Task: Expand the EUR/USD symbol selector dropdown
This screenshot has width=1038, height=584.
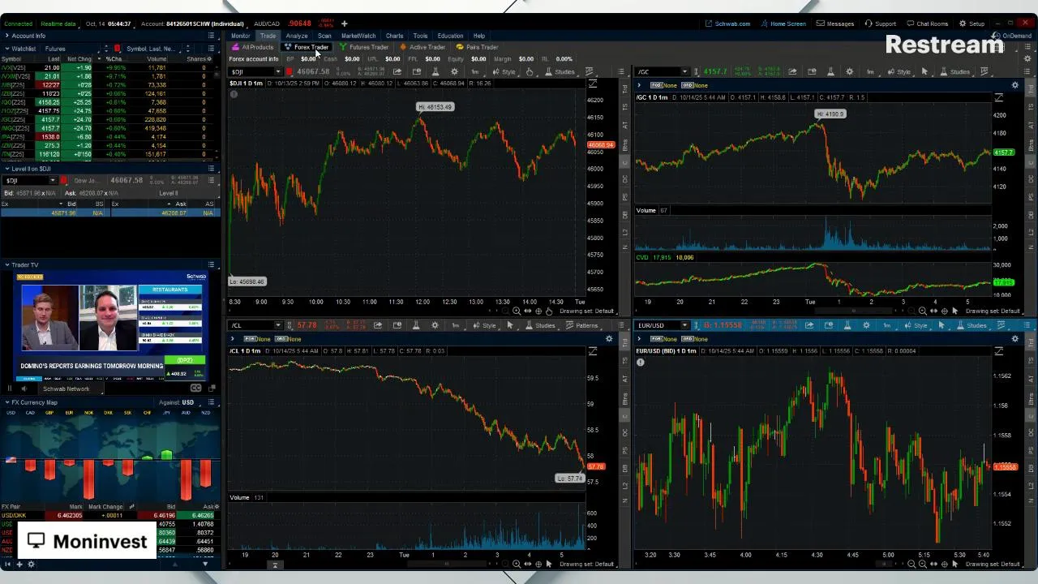Action: [684, 325]
